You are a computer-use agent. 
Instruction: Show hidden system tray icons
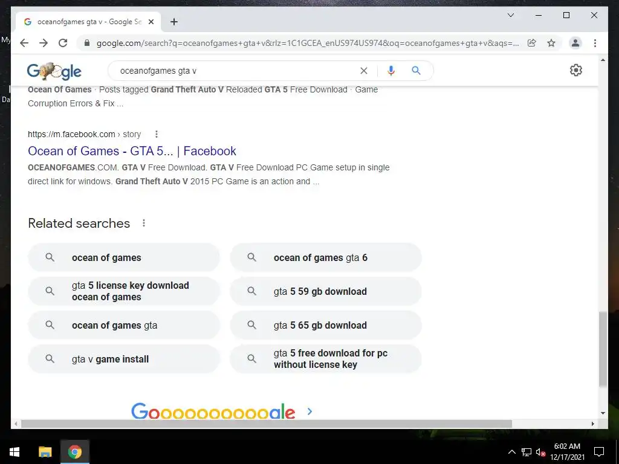click(511, 452)
